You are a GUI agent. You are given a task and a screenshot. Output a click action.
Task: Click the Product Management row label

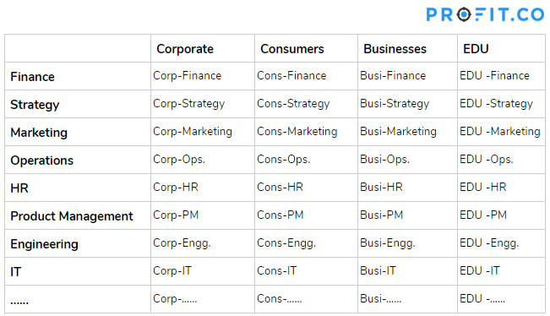(x=72, y=216)
